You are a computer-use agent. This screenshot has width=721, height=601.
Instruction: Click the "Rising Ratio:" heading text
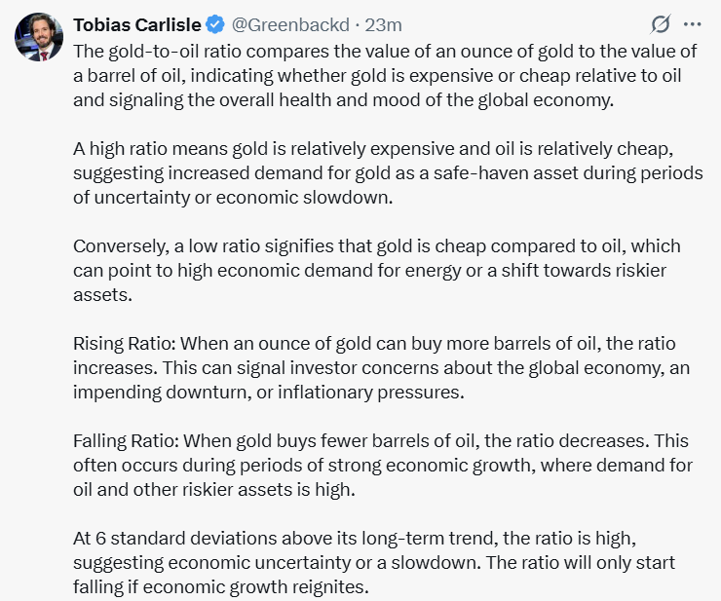tap(125, 344)
